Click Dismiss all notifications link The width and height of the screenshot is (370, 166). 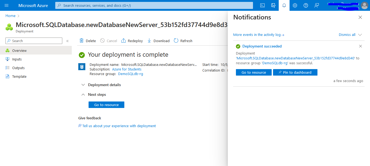click(x=347, y=35)
